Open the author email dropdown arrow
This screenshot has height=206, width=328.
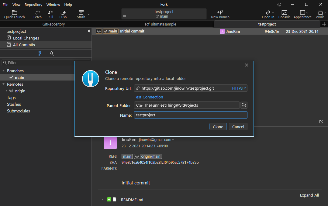tap(173, 140)
